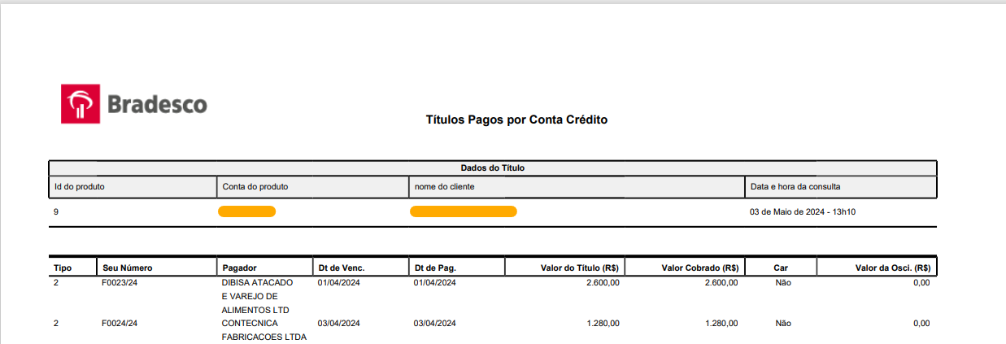This screenshot has width=1006, height=344.
Task: Click the Seu Número column header
Action: point(127,268)
